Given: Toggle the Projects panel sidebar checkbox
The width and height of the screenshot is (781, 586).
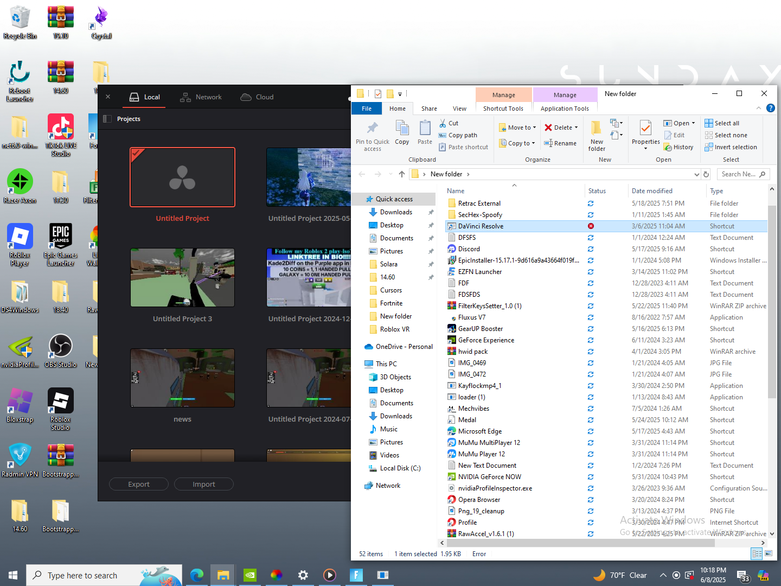Looking at the screenshot, I should pos(107,119).
